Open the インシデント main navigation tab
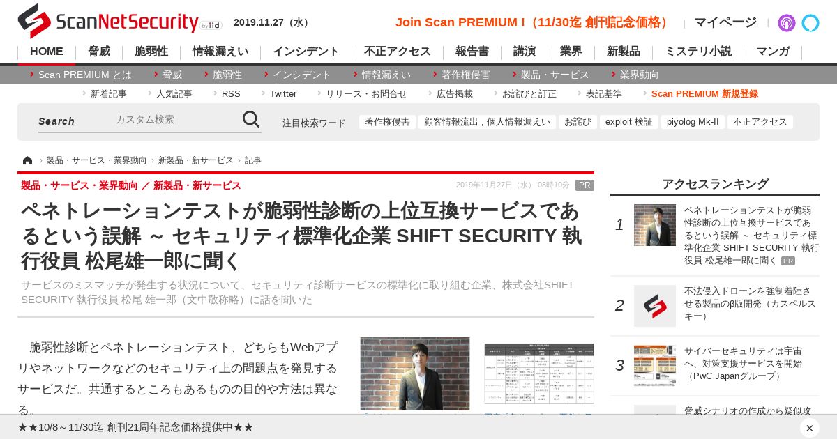Screen dimensions: 837x439 tap(306, 52)
